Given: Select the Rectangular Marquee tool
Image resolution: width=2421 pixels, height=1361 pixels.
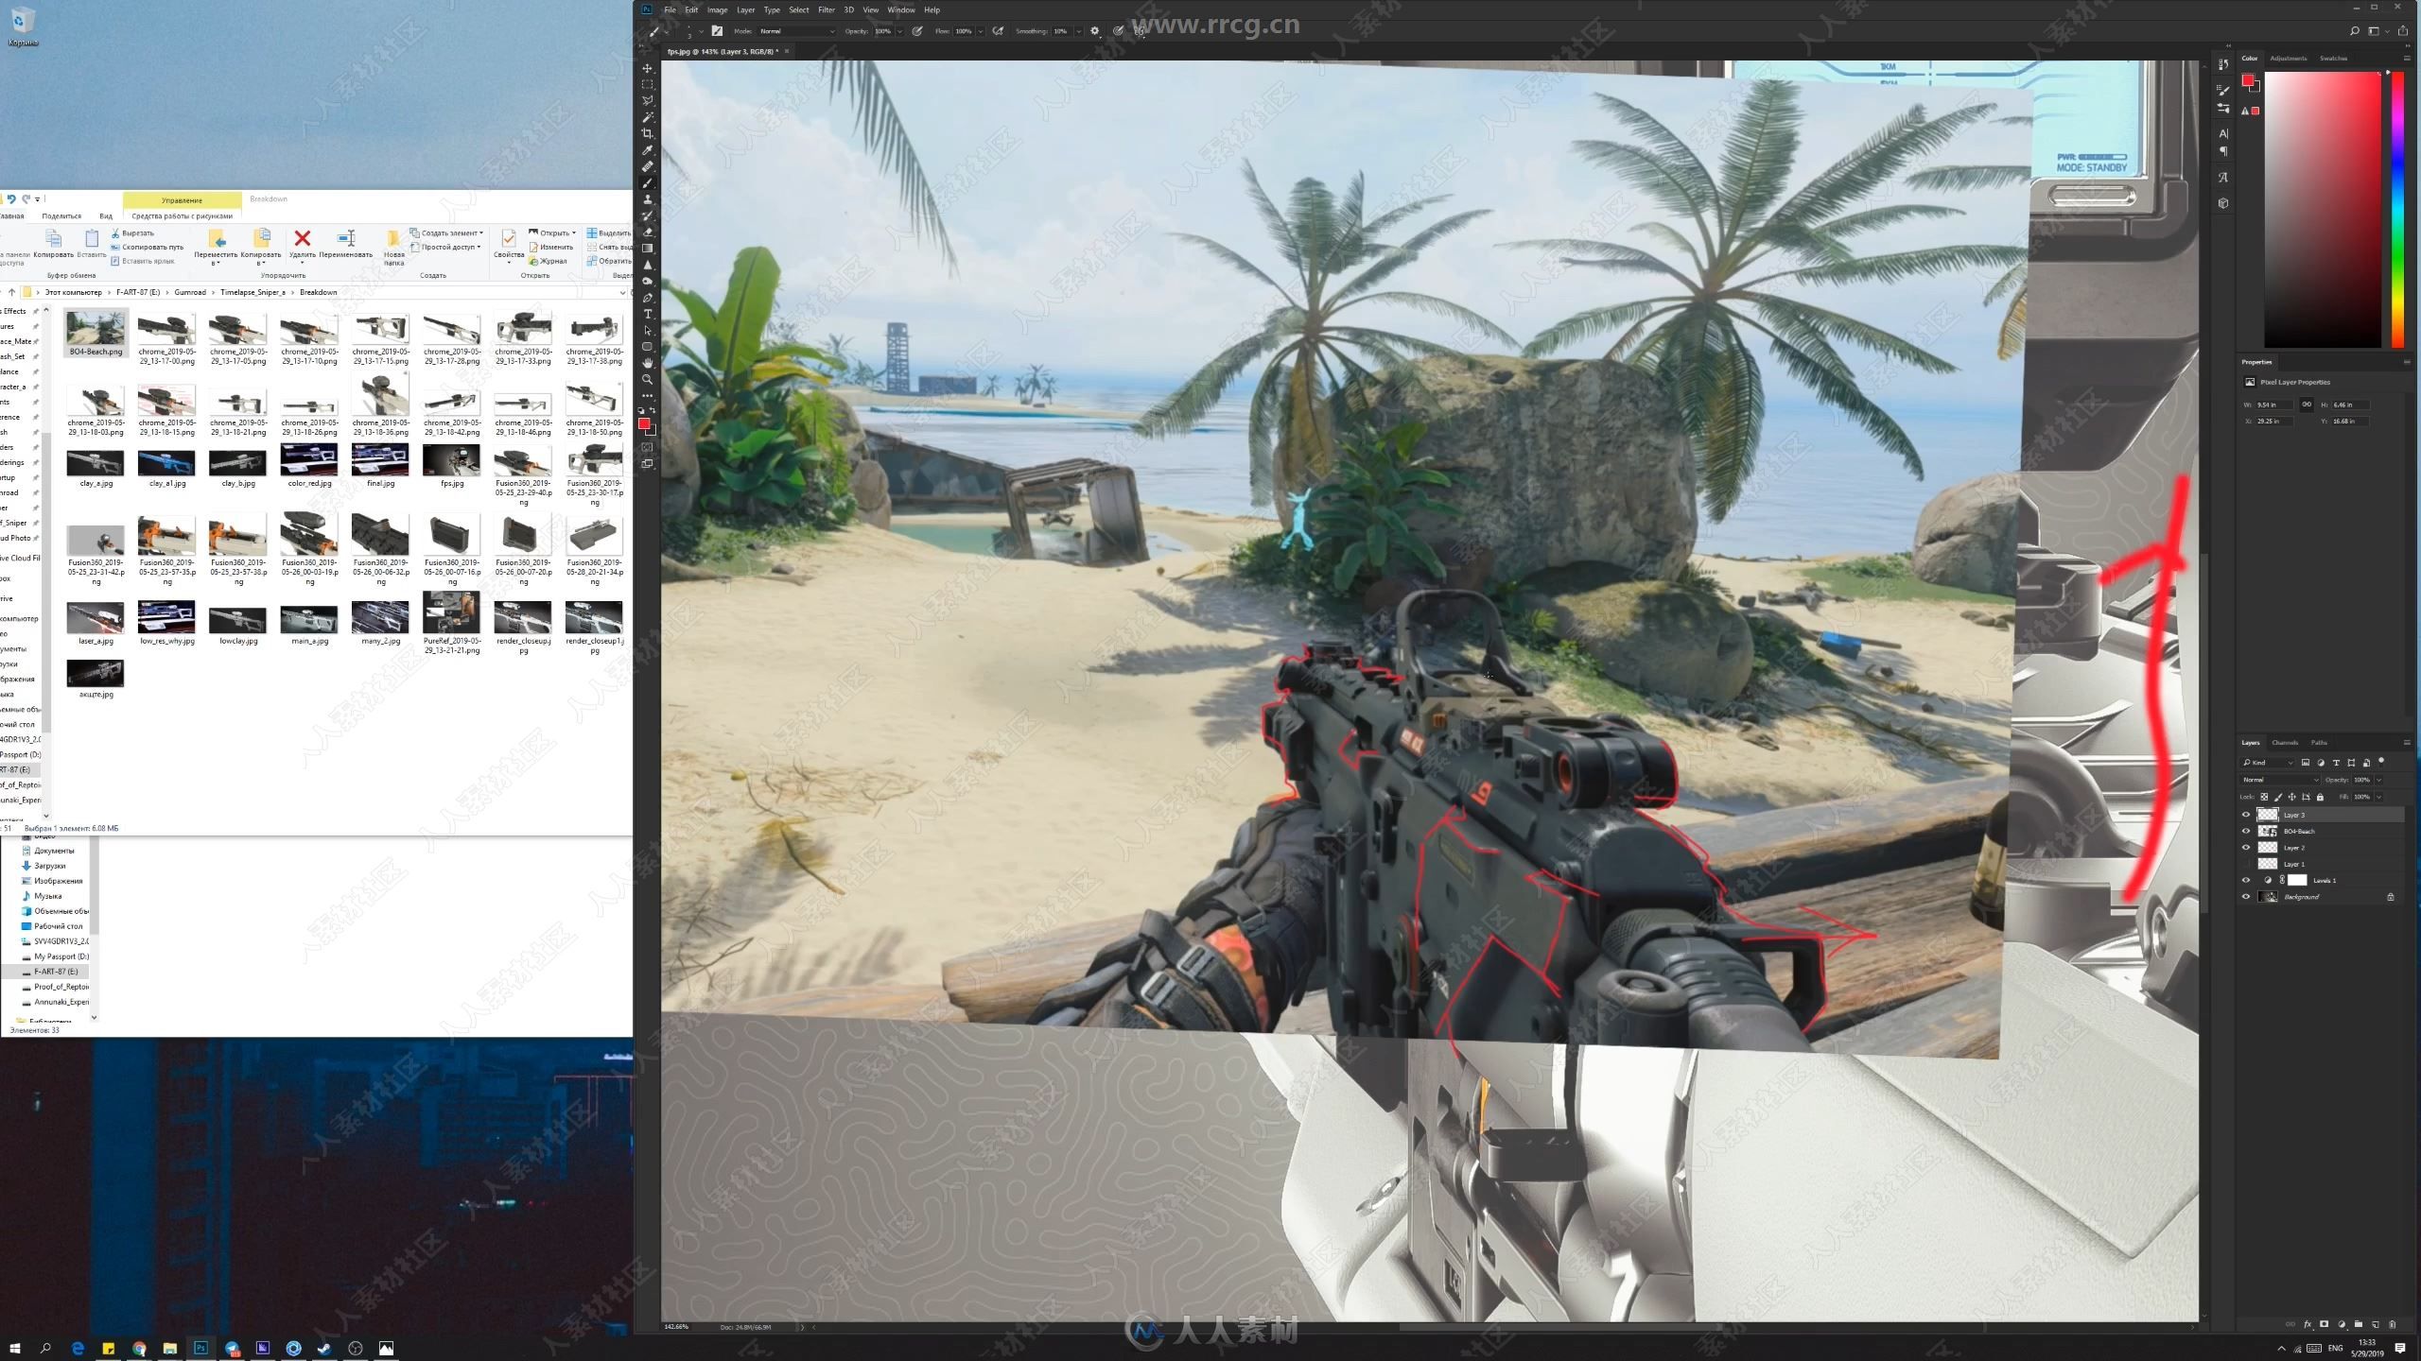Looking at the screenshot, I should point(648,84).
